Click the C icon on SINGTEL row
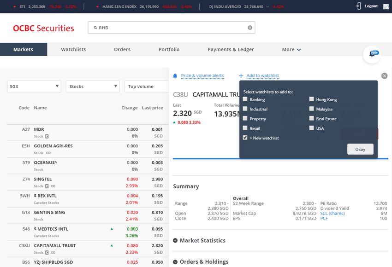The width and height of the screenshot is (392, 267). [47, 186]
